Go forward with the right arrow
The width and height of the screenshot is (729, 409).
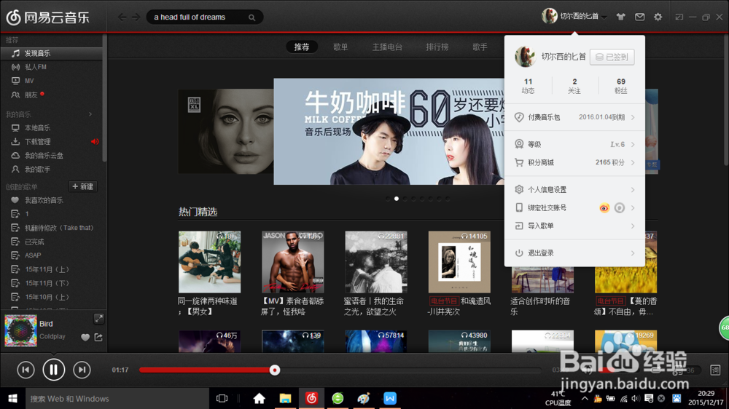pos(136,17)
